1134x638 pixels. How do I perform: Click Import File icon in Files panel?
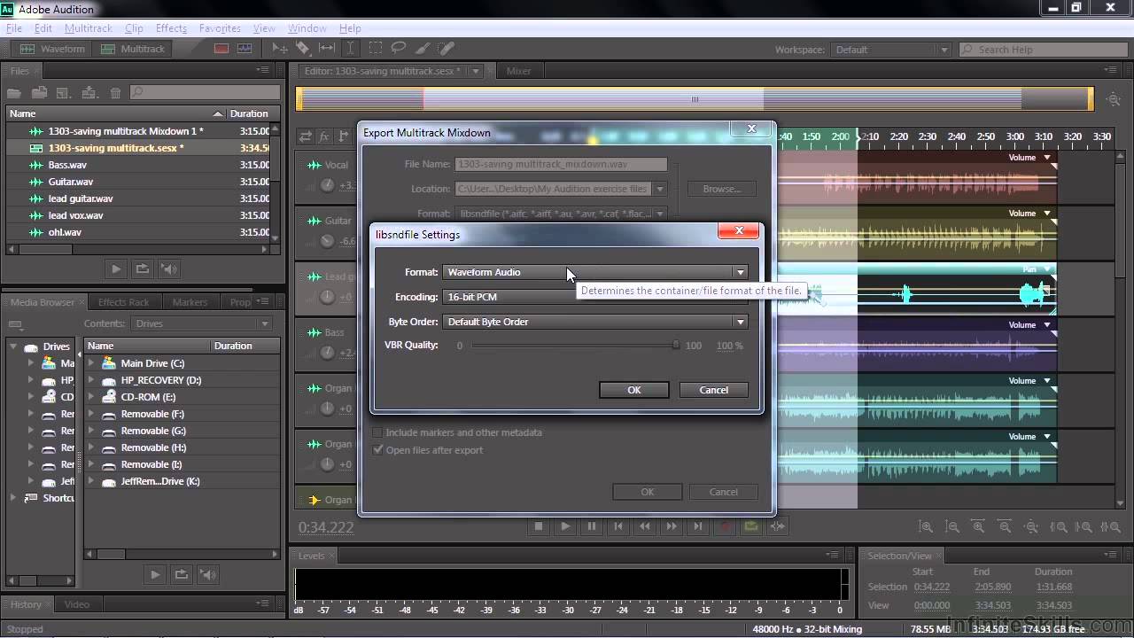pos(39,92)
